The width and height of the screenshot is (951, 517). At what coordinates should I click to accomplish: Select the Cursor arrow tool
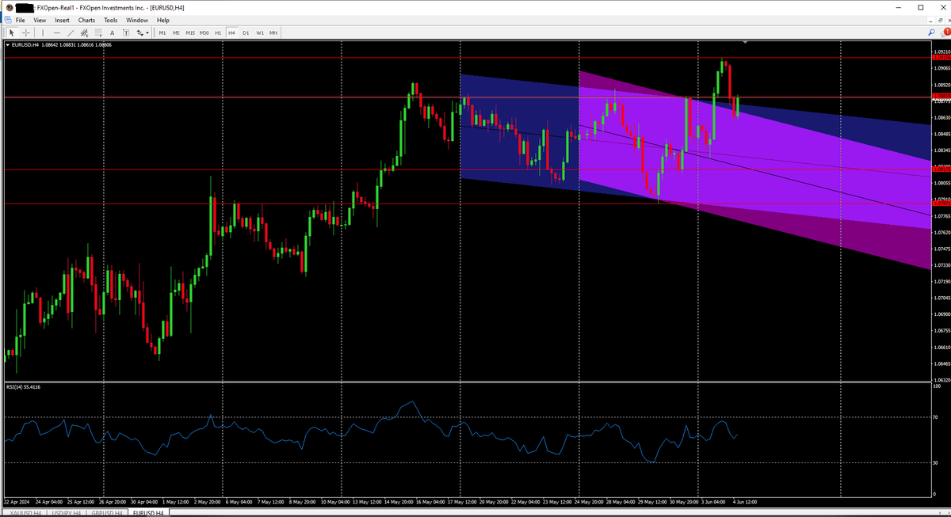point(12,32)
